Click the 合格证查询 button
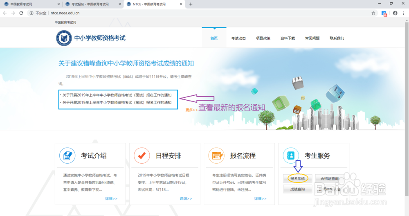The width and height of the screenshot is (409, 216). point(330,179)
